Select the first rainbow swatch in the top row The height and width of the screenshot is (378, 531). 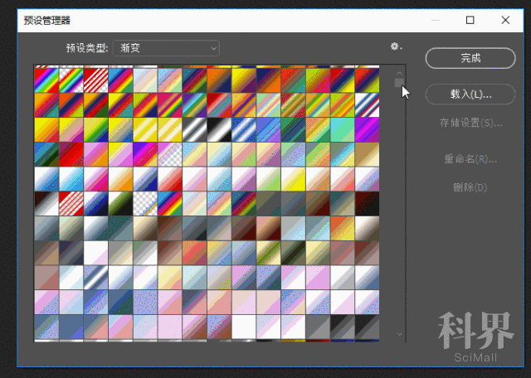[x=46, y=79]
